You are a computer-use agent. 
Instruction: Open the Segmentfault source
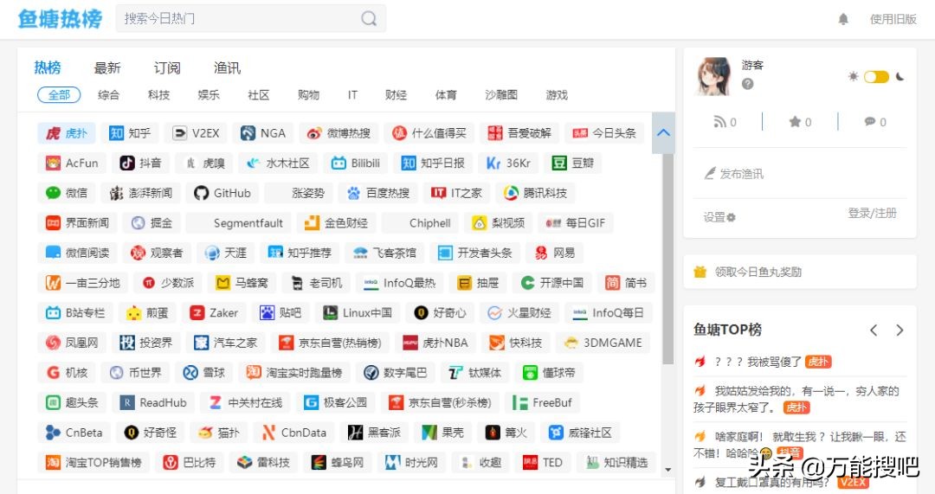coord(239,223)
